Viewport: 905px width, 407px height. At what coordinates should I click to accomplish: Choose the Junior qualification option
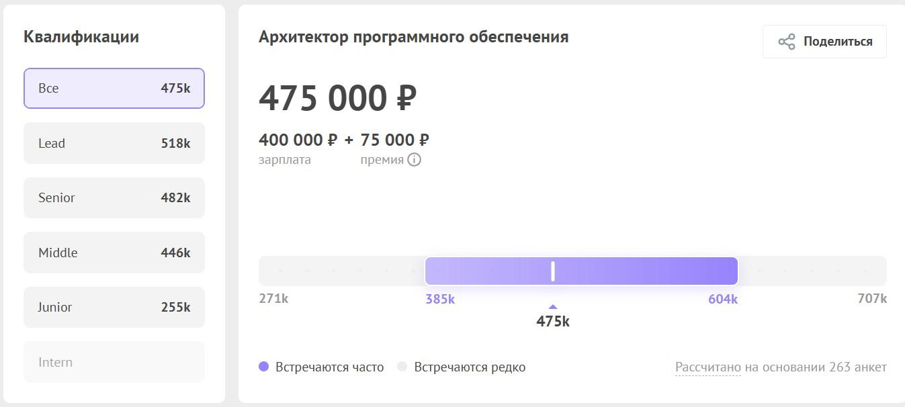[114, 307]
